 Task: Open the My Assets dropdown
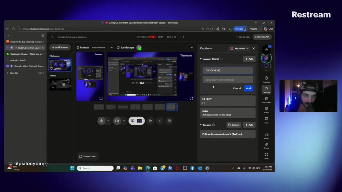[239, 49]
